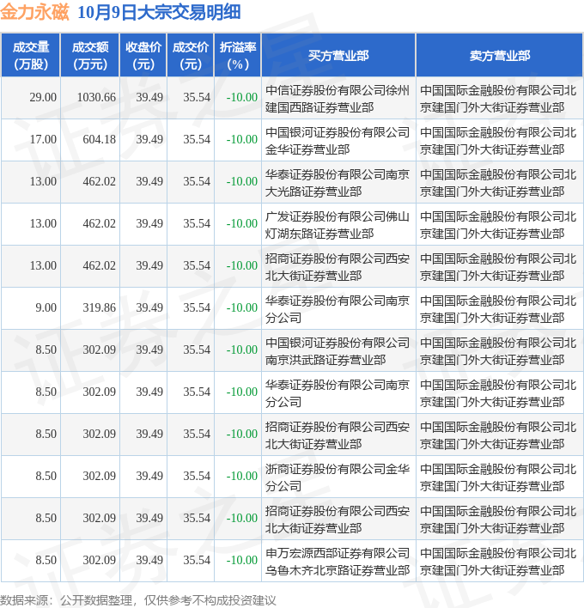Viewport: 584px width, 608px height.
Task: Click buyer 浙商证券金华分公司
Action: click(338, 477)
